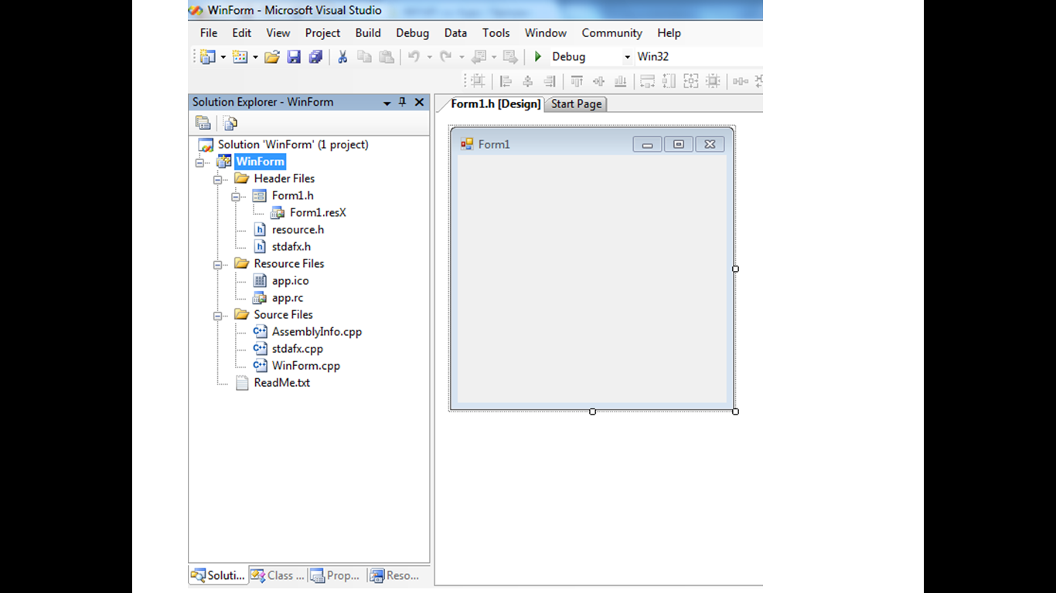This screenshot has width=1056, height=593.
Task: Open the New Project dropdown arrow
Action: pos(223,57)
